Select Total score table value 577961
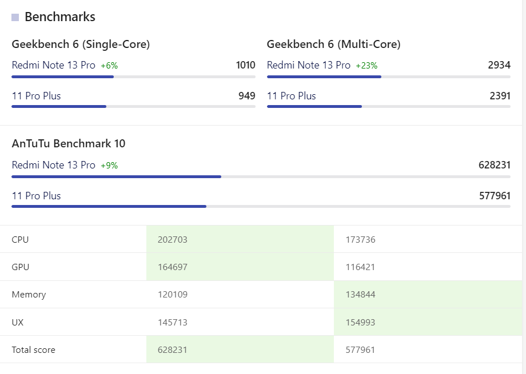Viewport: 526px width, 374px height. click(x=360, y=350)
